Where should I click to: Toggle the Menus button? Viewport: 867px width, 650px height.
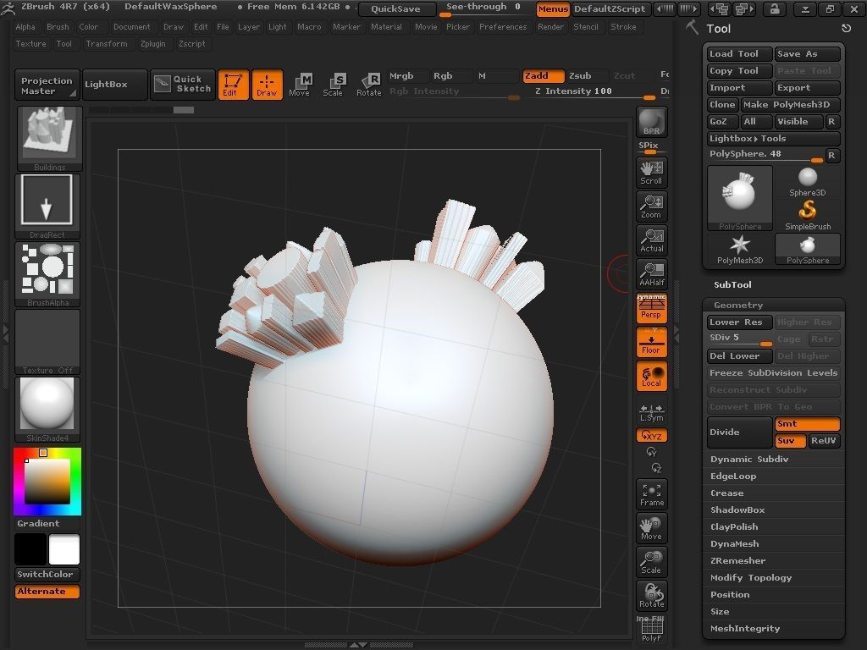[x=552, y=8]
